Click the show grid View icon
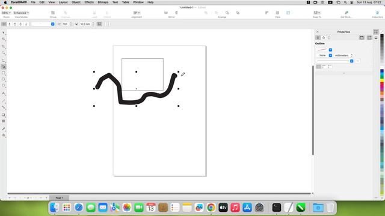This screenshot has height=216, width=385. coord(277,13)
